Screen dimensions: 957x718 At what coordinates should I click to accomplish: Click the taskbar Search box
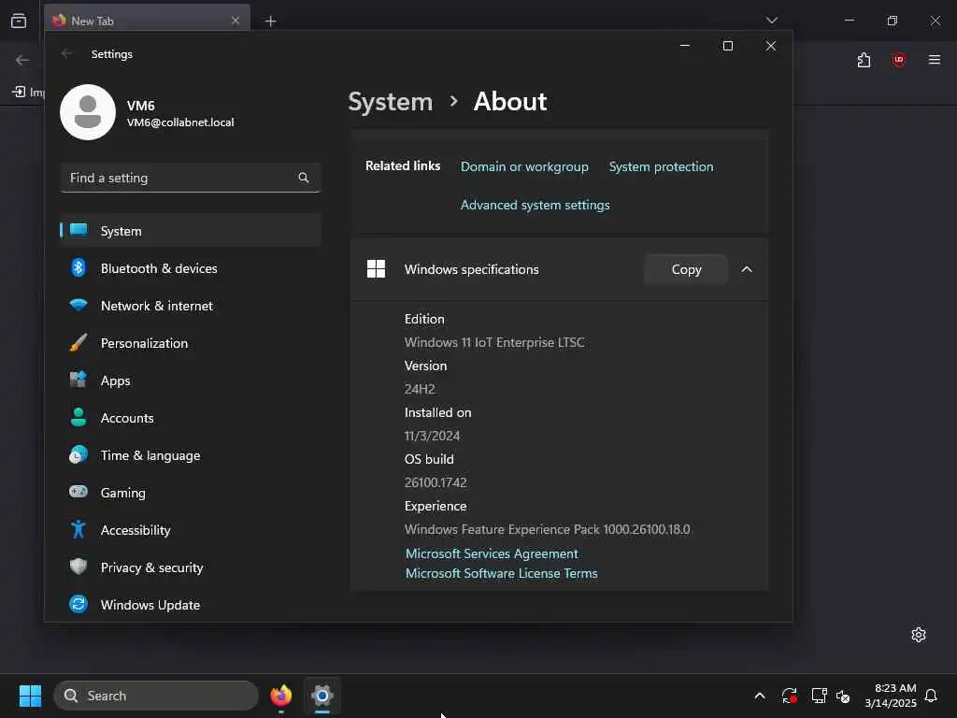coord(156,696)
